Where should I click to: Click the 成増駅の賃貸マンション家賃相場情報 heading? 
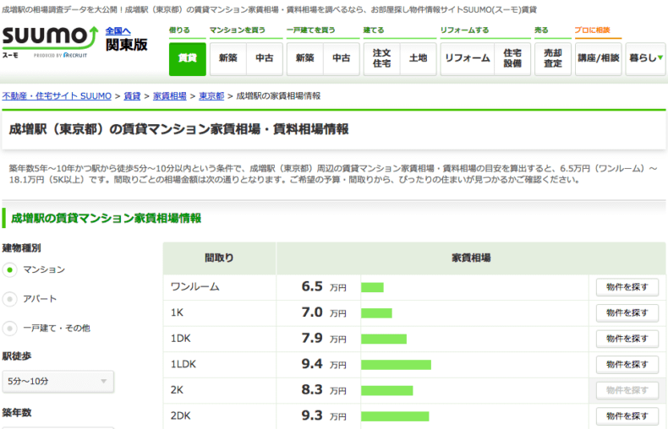pos(106,219)
